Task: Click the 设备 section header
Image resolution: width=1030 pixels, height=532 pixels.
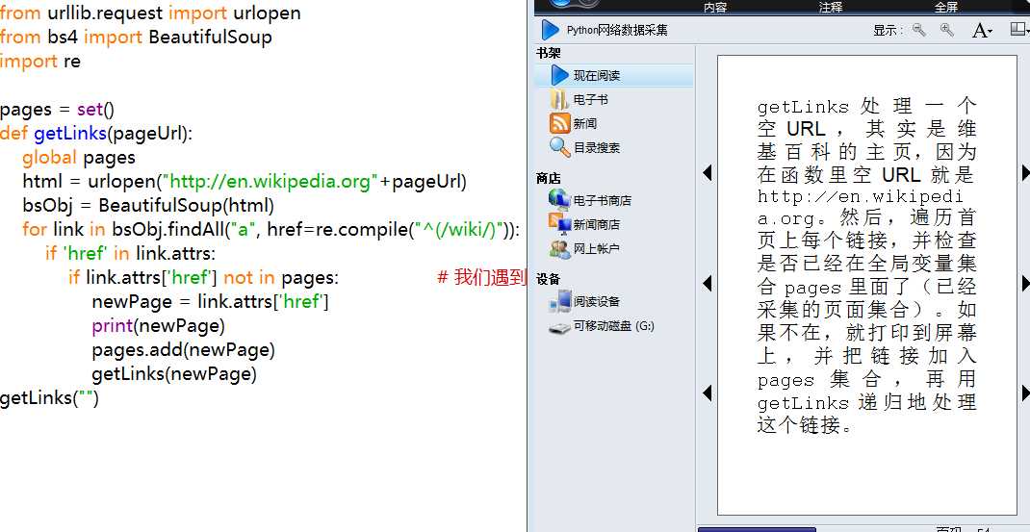Action: 549,279
